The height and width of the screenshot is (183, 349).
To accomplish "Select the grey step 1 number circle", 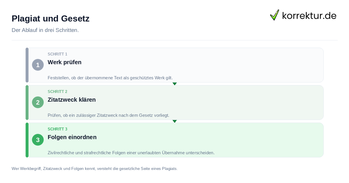I will pos(38,65).
